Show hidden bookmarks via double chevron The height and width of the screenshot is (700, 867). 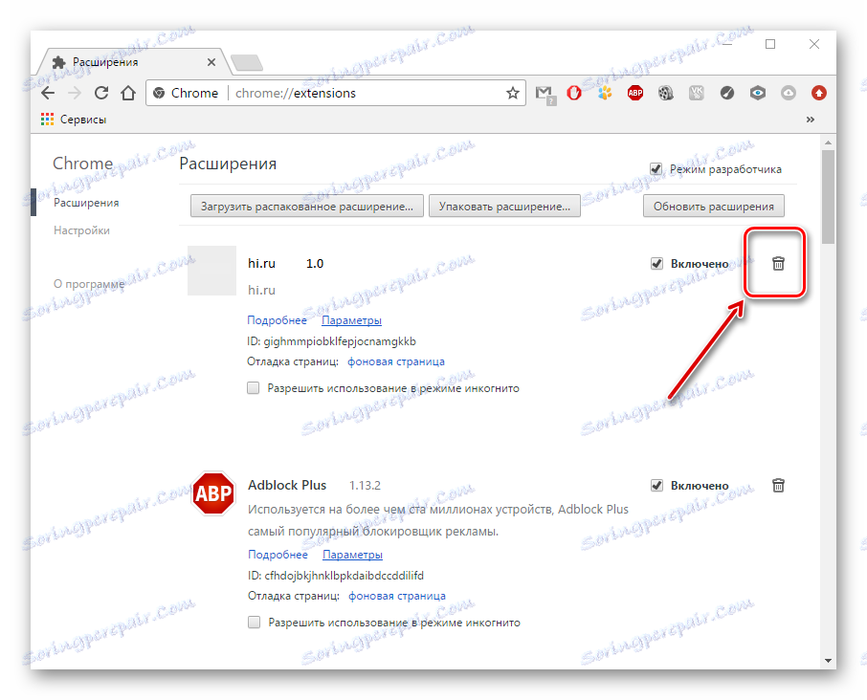click(x=810, y=120)
